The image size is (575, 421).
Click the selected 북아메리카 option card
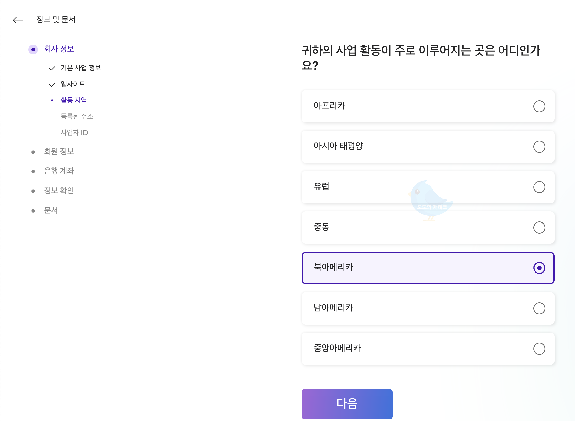[x=428, y=268]
